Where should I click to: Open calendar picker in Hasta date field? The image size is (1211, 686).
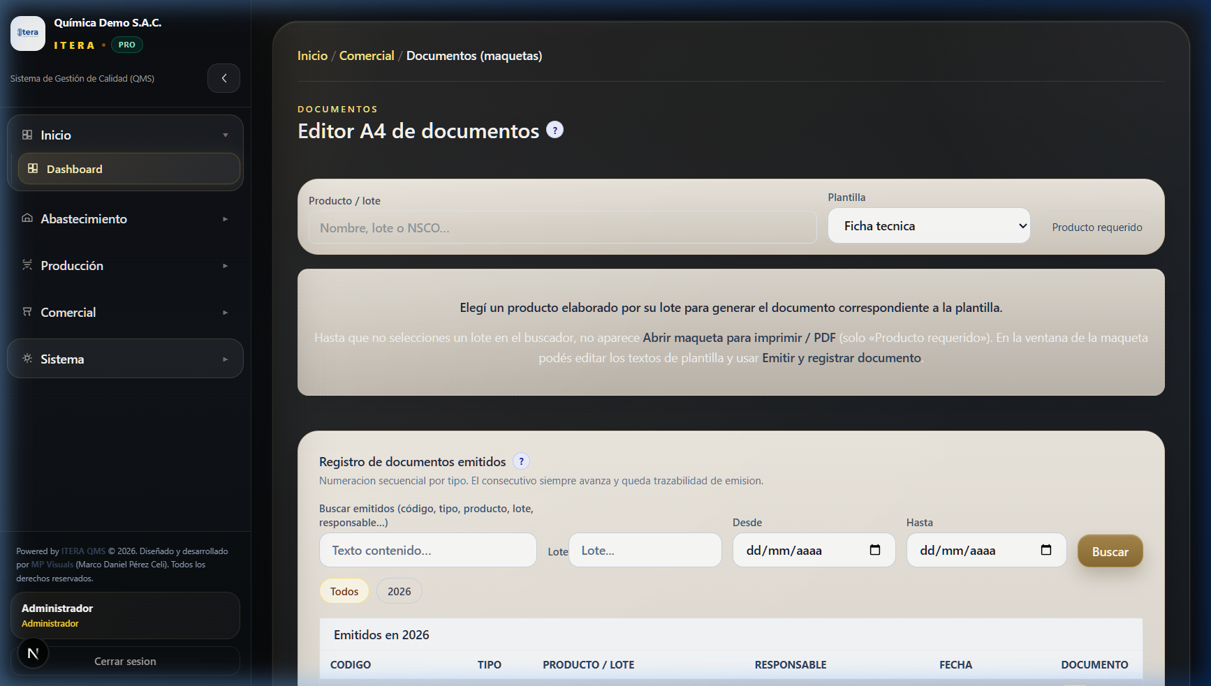(x=1046, y=550)
